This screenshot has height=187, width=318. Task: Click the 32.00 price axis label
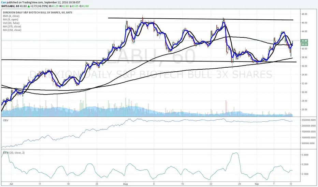click(304, 84)
